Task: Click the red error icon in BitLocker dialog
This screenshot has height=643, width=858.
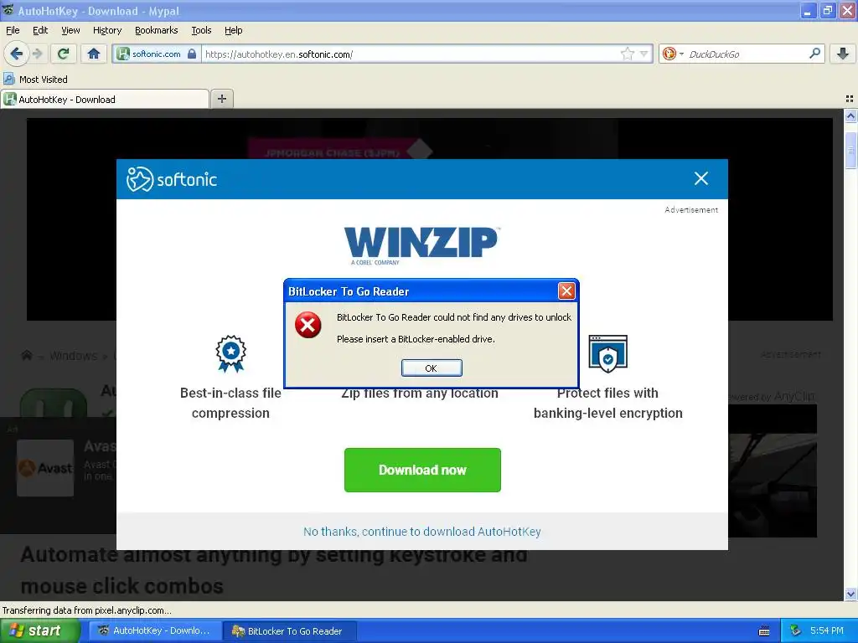Action: point(308,325)
